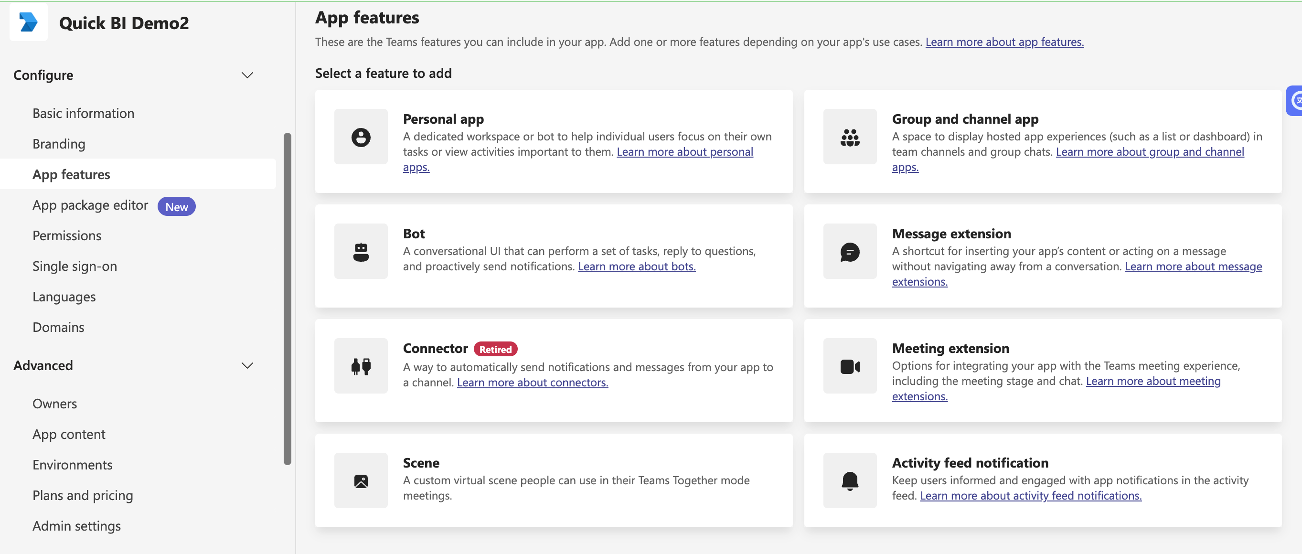
Task: Click the floating translate widget at right edge
Action: 1295,101
